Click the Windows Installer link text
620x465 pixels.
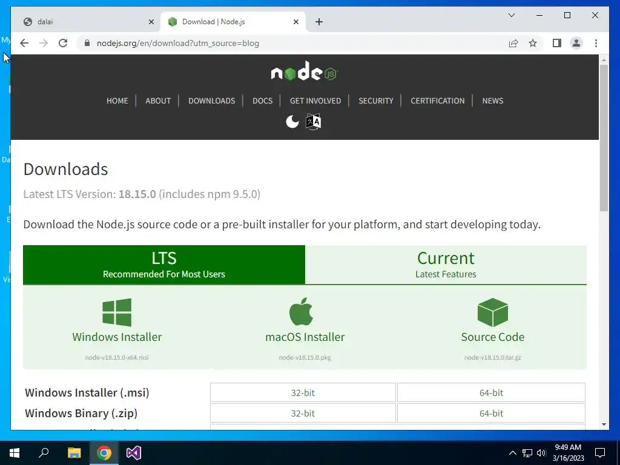click(117, 337)
